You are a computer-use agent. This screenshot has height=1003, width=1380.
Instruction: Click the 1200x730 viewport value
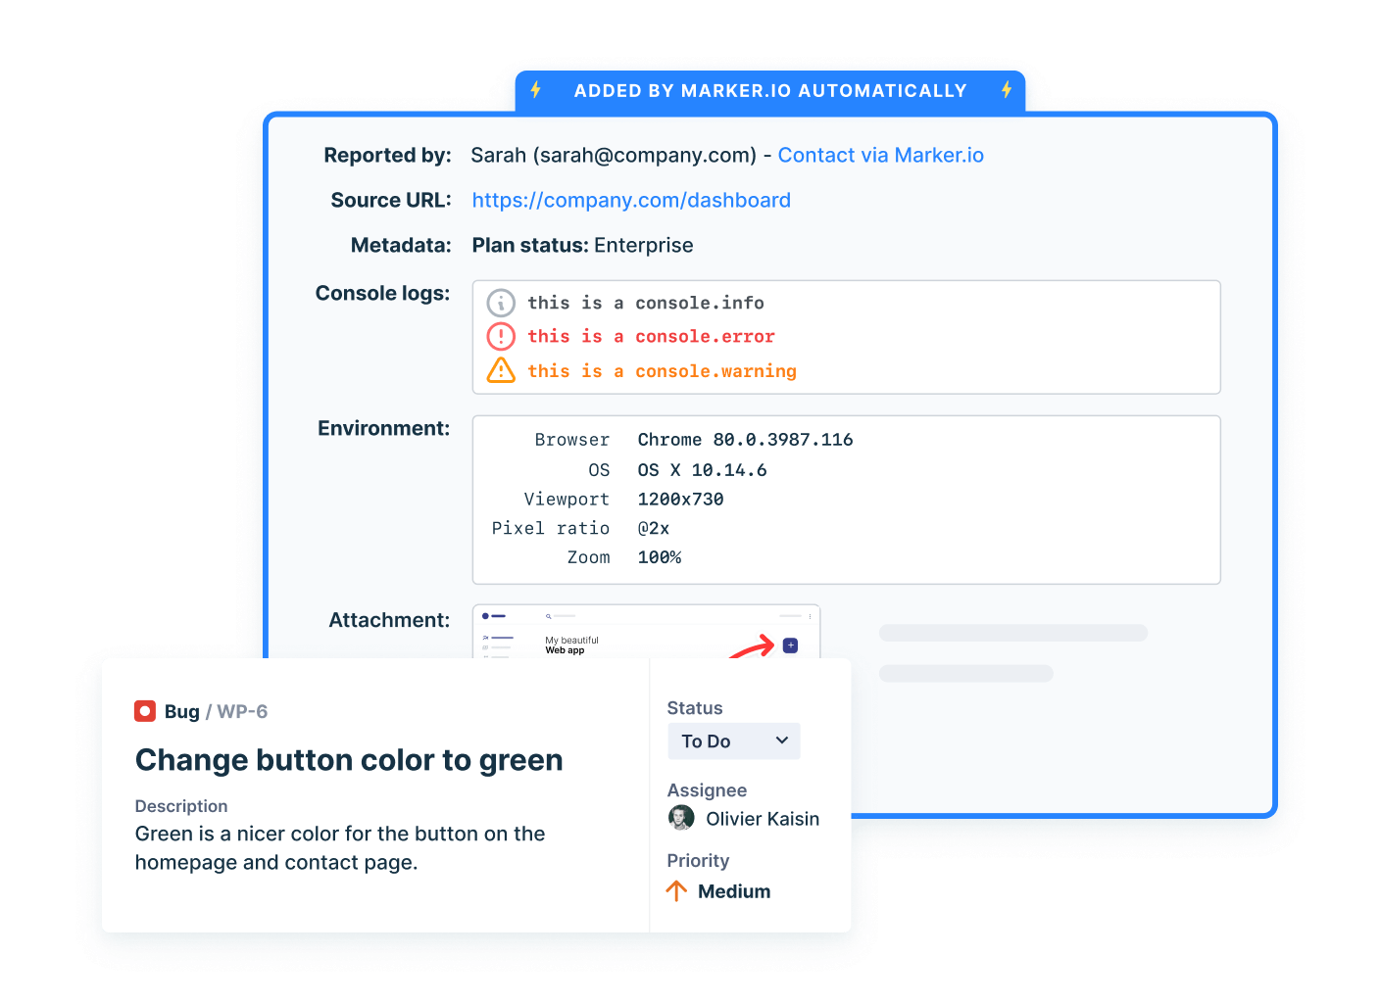(x=680, y=500)
